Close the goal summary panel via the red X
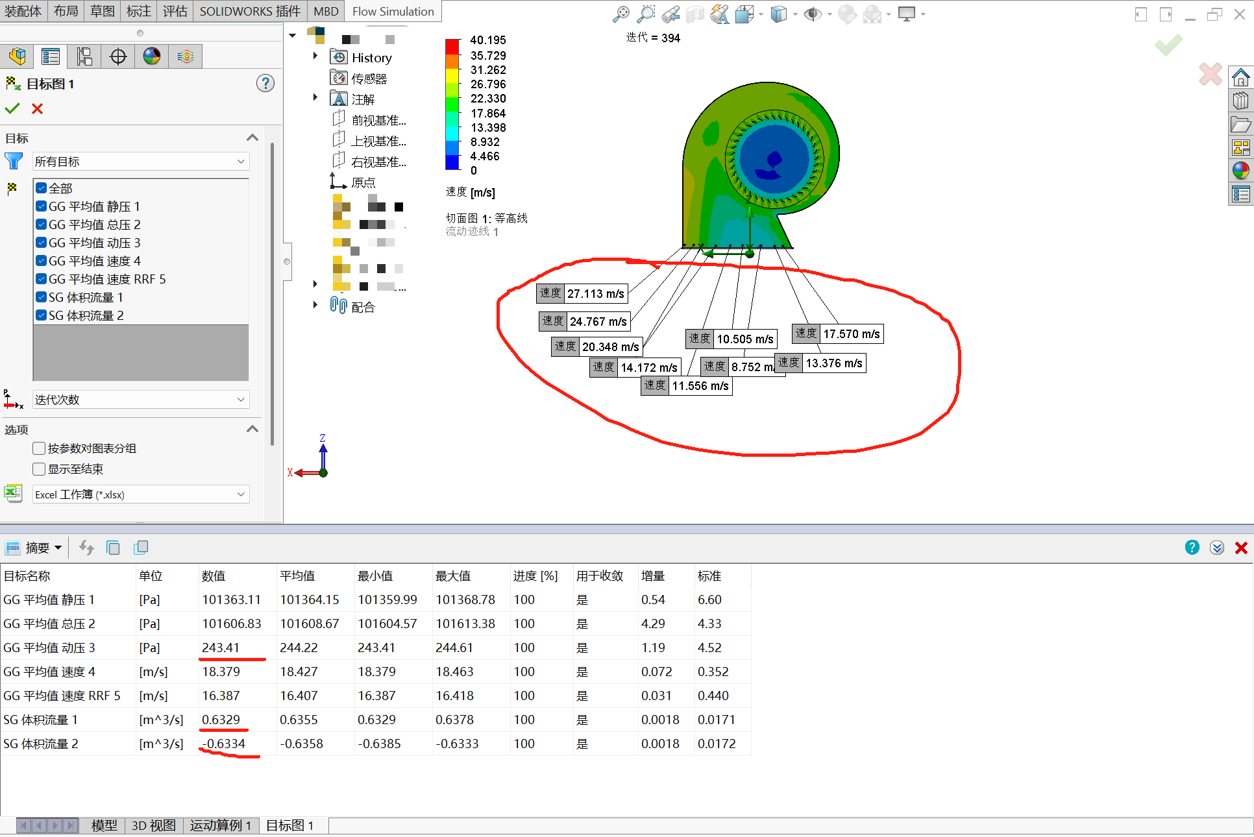This screenshot has height=837, width=1254. click(1240, 548)
